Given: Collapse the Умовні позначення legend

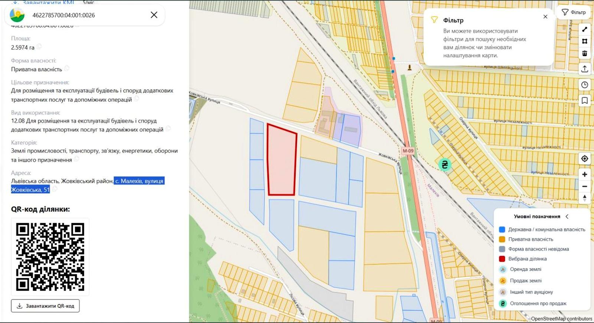Looking at the screenshot, I should coord(567,216).
